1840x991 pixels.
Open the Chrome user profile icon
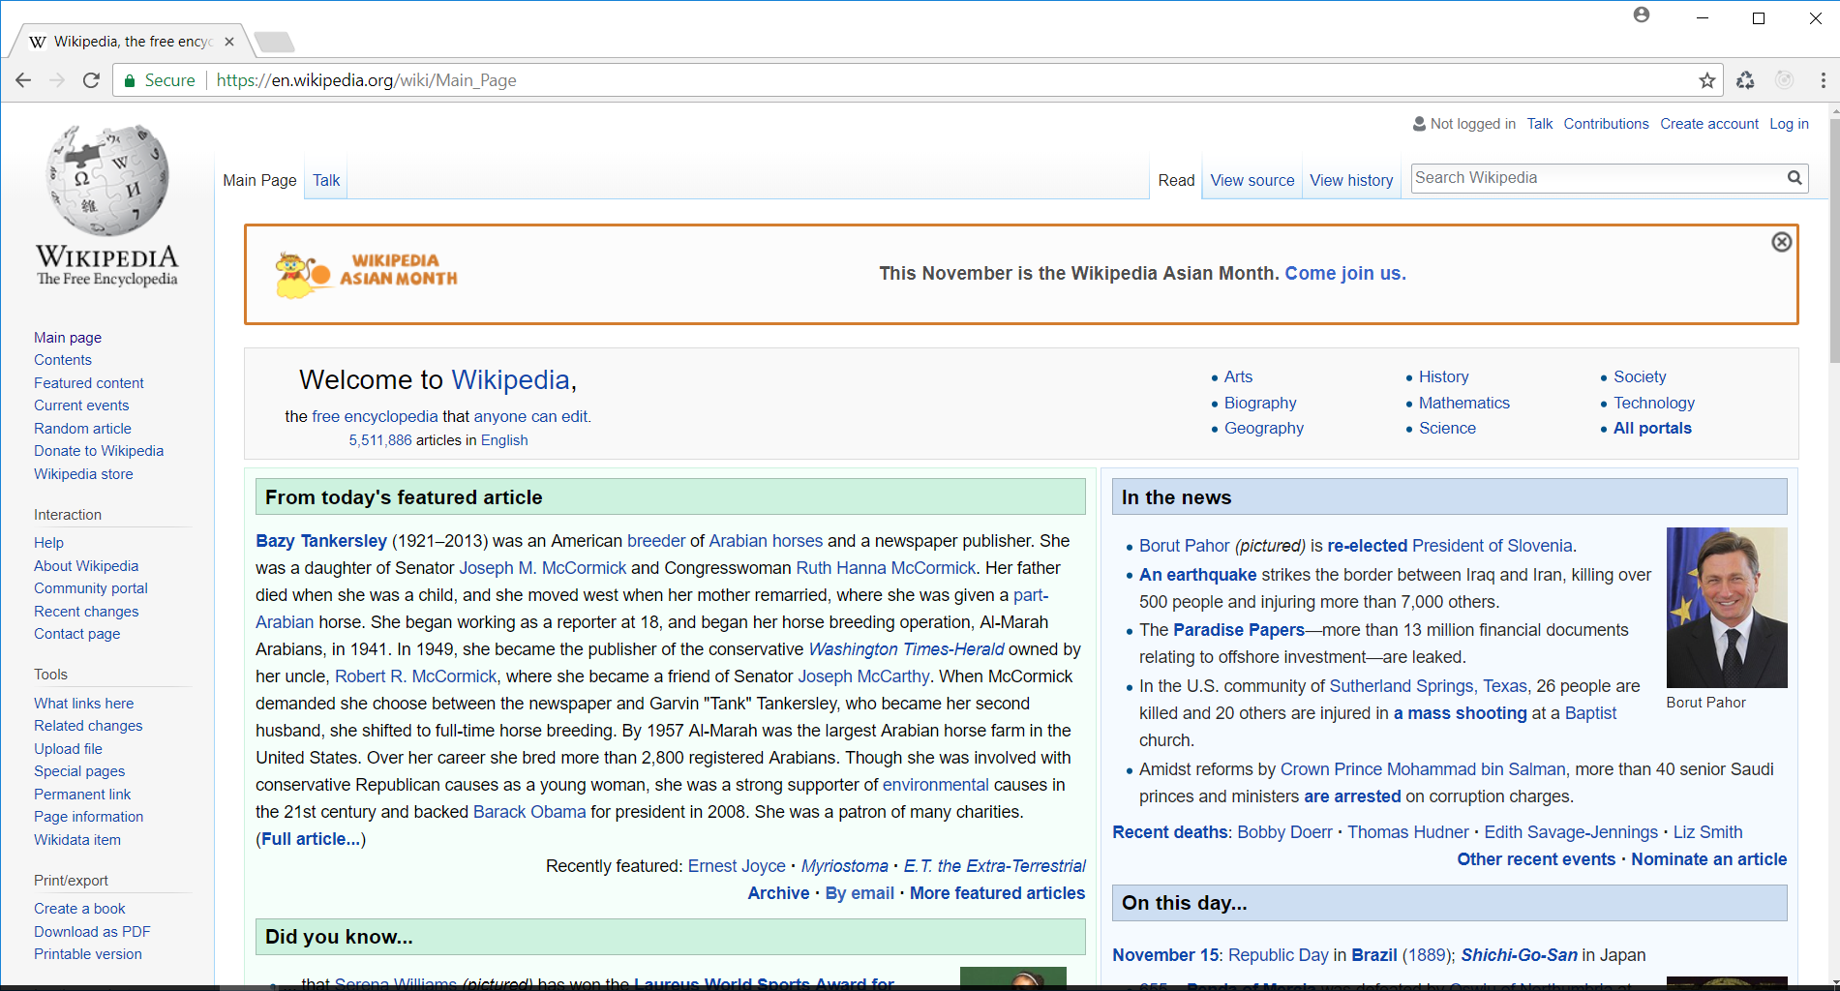pos(1642,15)
